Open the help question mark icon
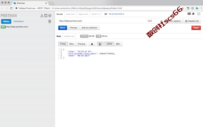This screenshot has height=127, width=203. click(50, 16)
